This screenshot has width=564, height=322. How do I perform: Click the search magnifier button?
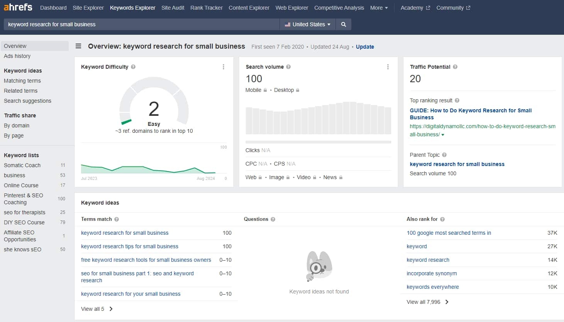coord(344,24)
